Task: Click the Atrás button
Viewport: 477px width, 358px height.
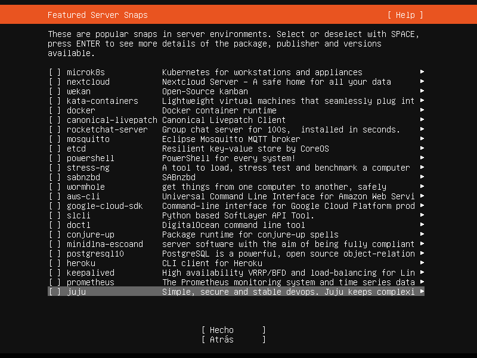Action: pyautogui.click(x=234, y=340)
